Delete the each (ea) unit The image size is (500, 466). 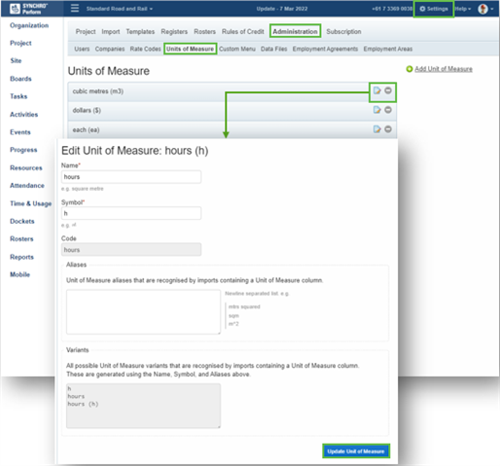point(388,129)
